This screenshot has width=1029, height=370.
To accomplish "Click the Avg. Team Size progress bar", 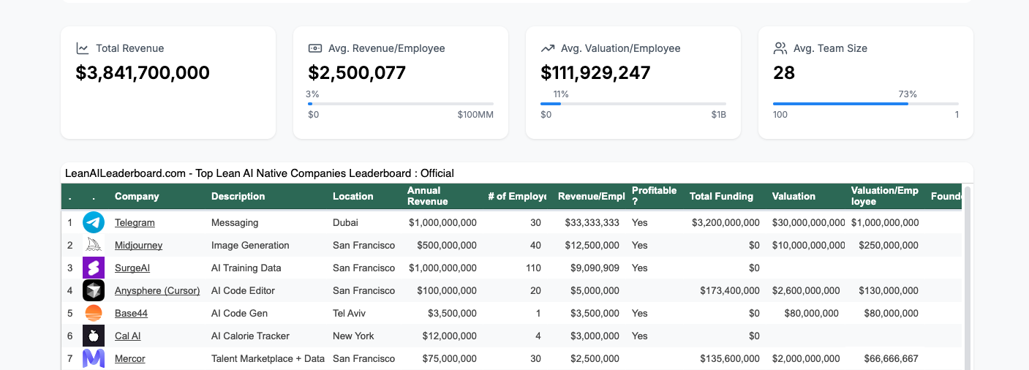I will (865, 104).
